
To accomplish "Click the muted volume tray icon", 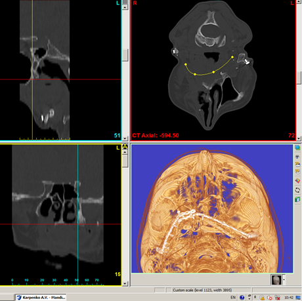I will point(270,298).
